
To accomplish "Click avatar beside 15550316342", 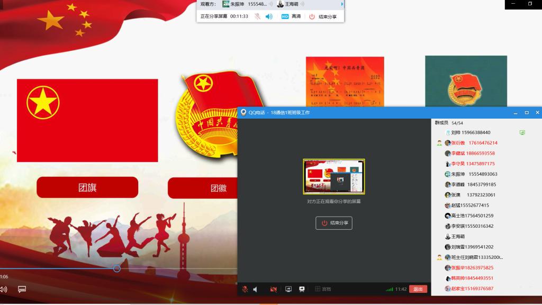I will coord(448,226).
